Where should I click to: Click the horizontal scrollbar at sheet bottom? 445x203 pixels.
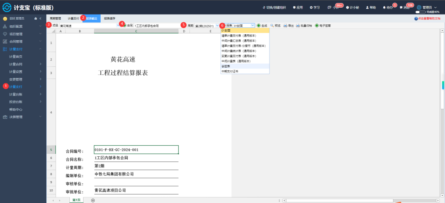tap(340, 200)
